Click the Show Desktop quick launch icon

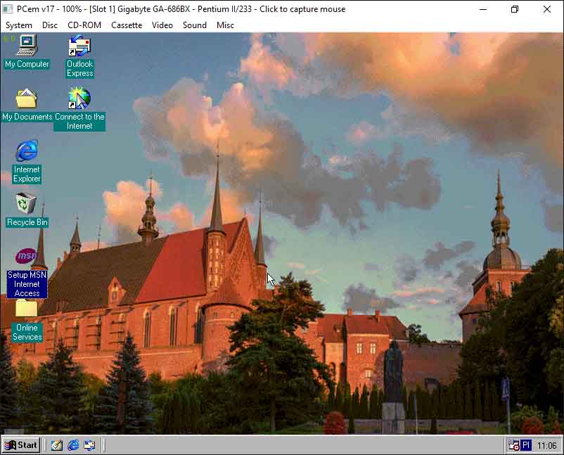click(x=56, y=445)
